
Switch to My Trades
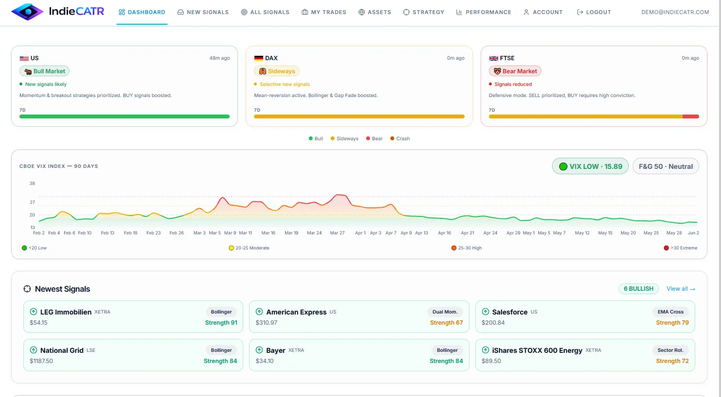pyautogui.click(x=324, y=12)
